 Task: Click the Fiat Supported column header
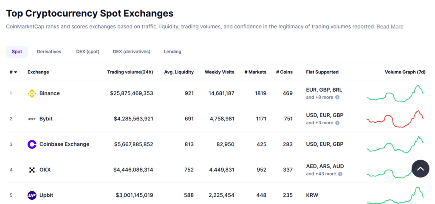point(322,72)
